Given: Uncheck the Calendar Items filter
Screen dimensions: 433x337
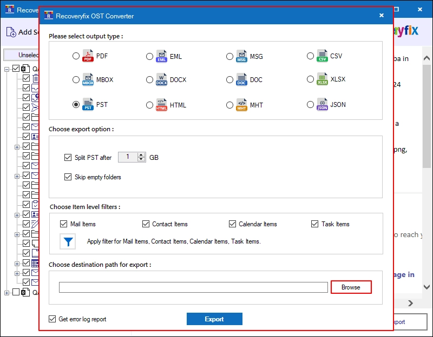Looking at the screenshot, I should click(232, 224).
